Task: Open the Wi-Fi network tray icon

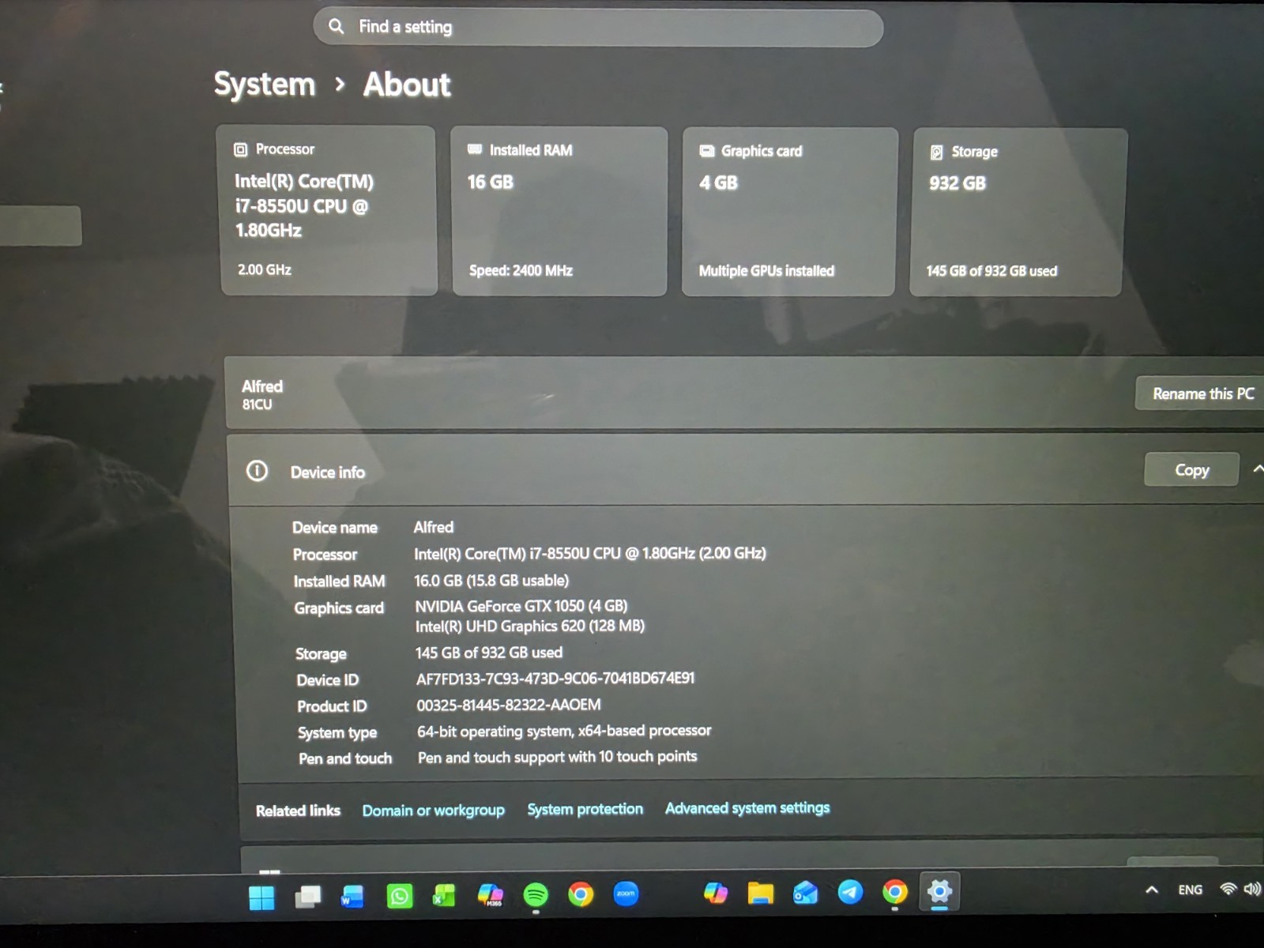Action: [1228, 889]
